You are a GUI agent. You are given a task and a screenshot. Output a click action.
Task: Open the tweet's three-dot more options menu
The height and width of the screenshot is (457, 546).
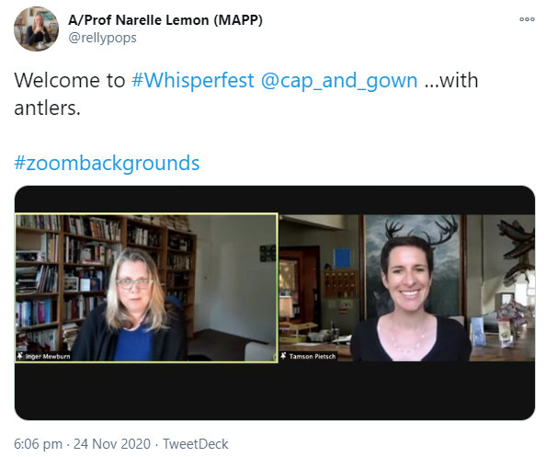point(527,19)
